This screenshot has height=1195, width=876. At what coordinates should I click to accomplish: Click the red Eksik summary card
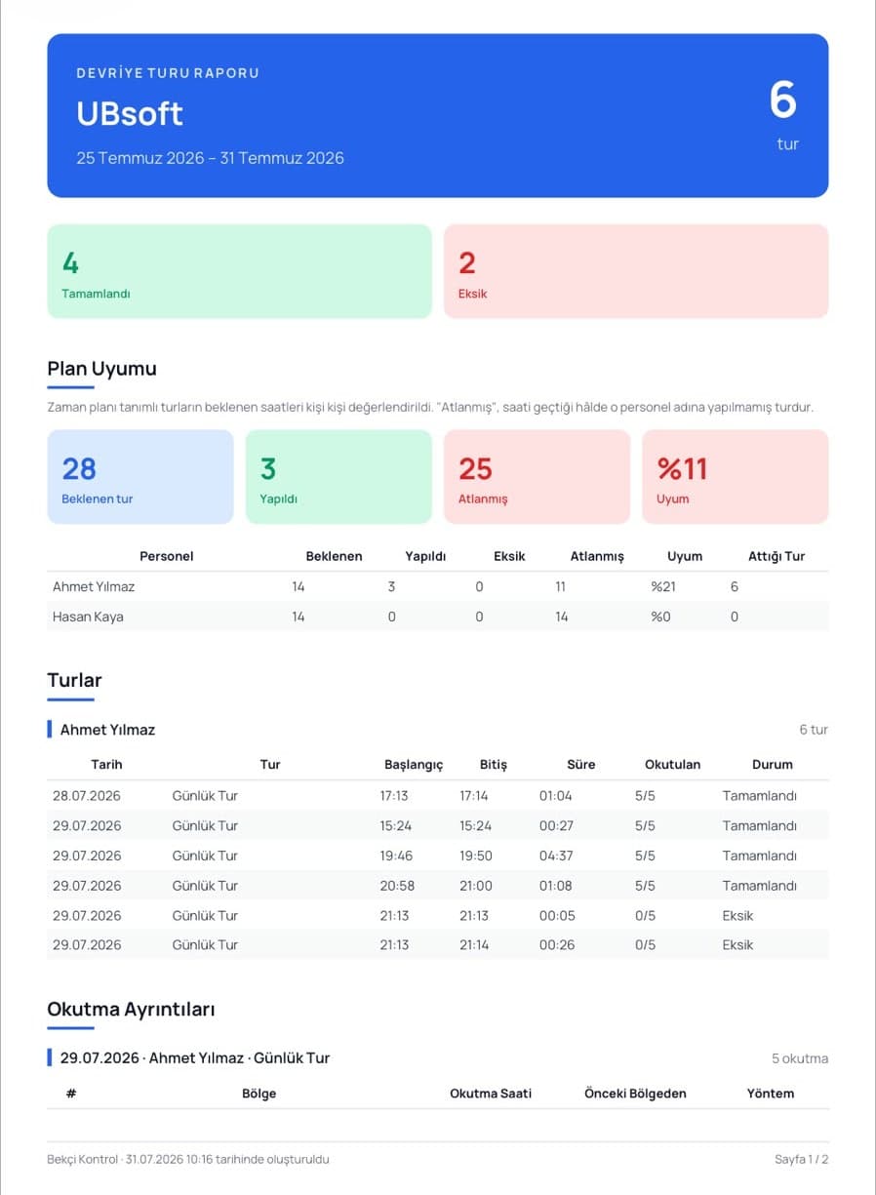point(636,271)
